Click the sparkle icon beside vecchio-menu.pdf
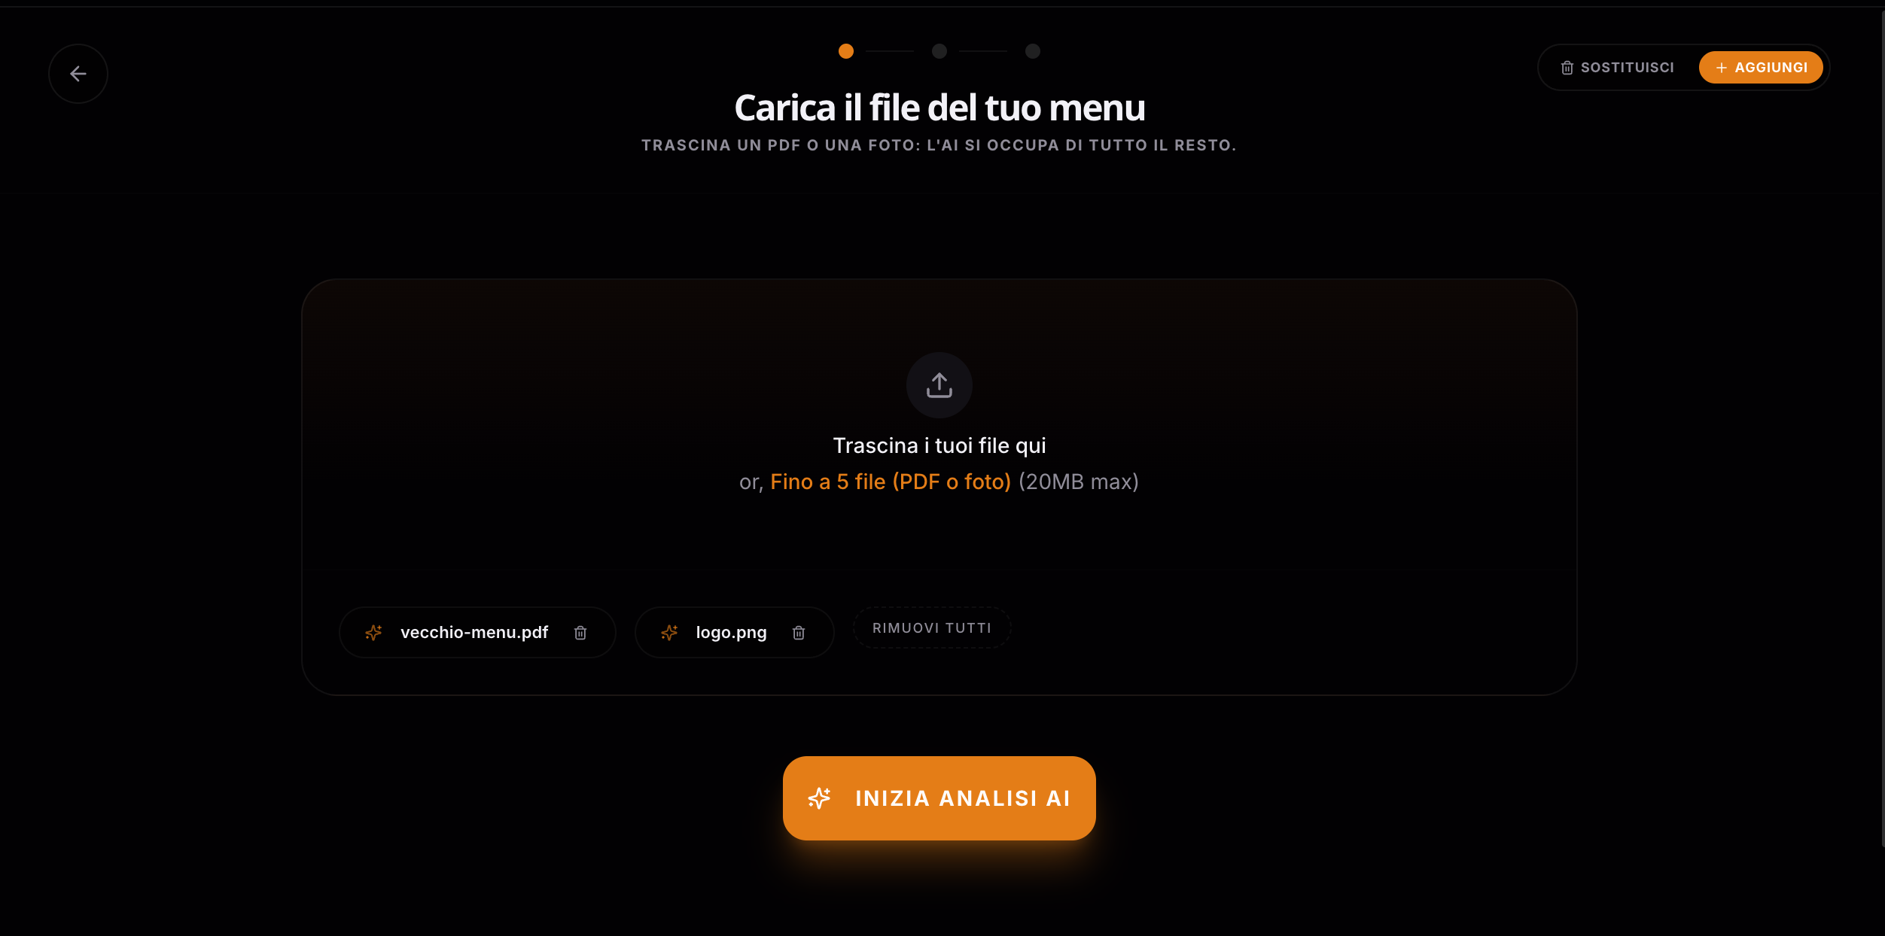This screenshot has height=936, width=1885. [374, 633]
